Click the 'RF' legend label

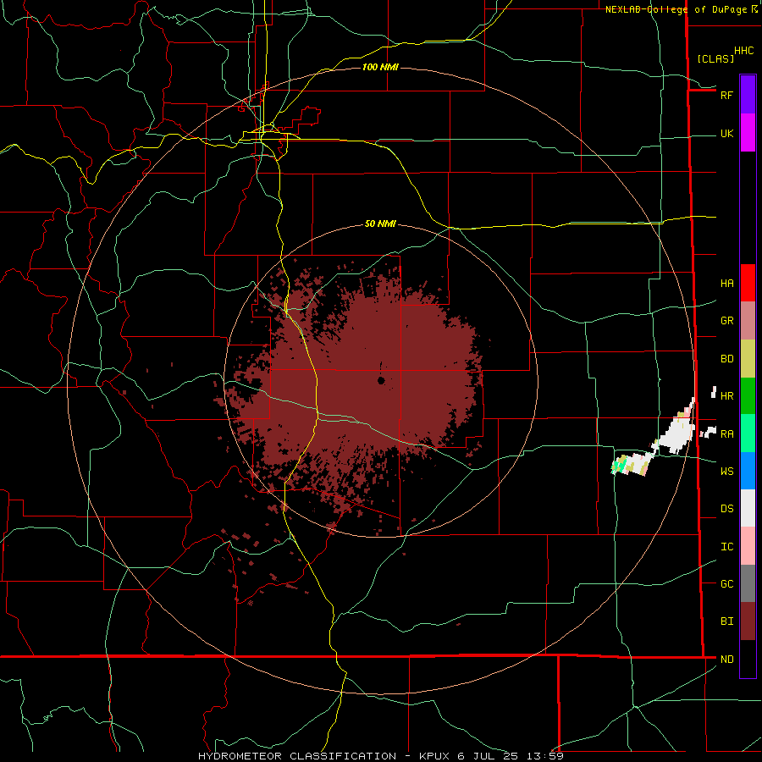tap(726, 95)
